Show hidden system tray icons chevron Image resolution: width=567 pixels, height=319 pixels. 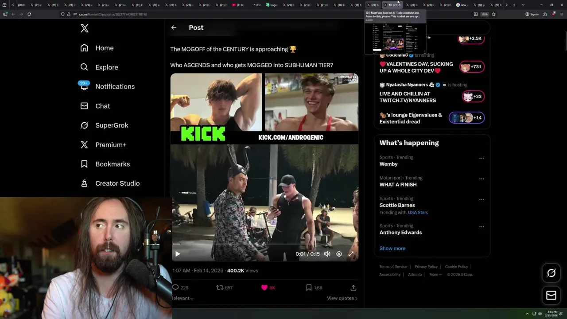tap(527, 314)
